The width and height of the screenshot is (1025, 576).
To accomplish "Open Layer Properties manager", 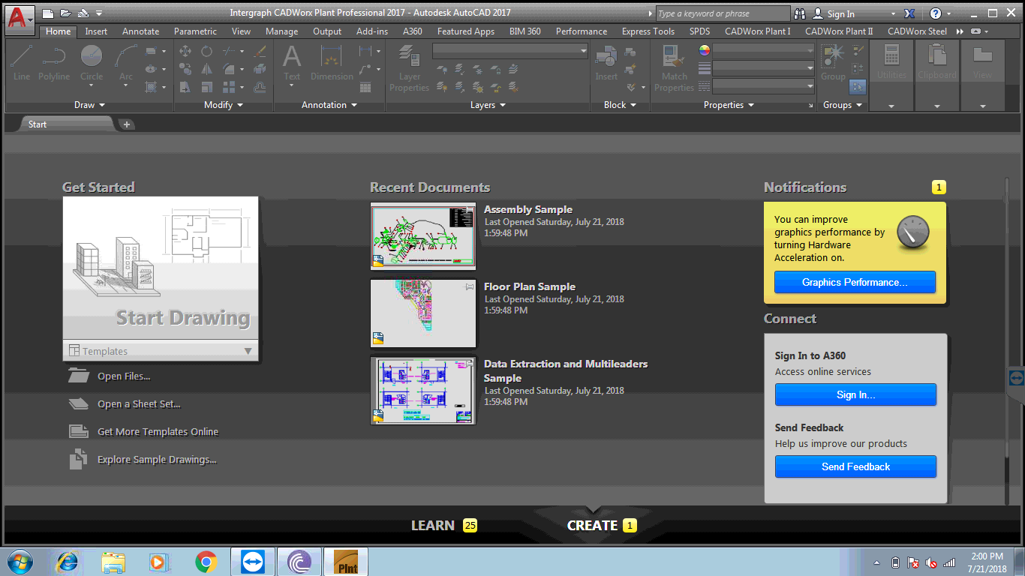I will (x=410, y=68).
